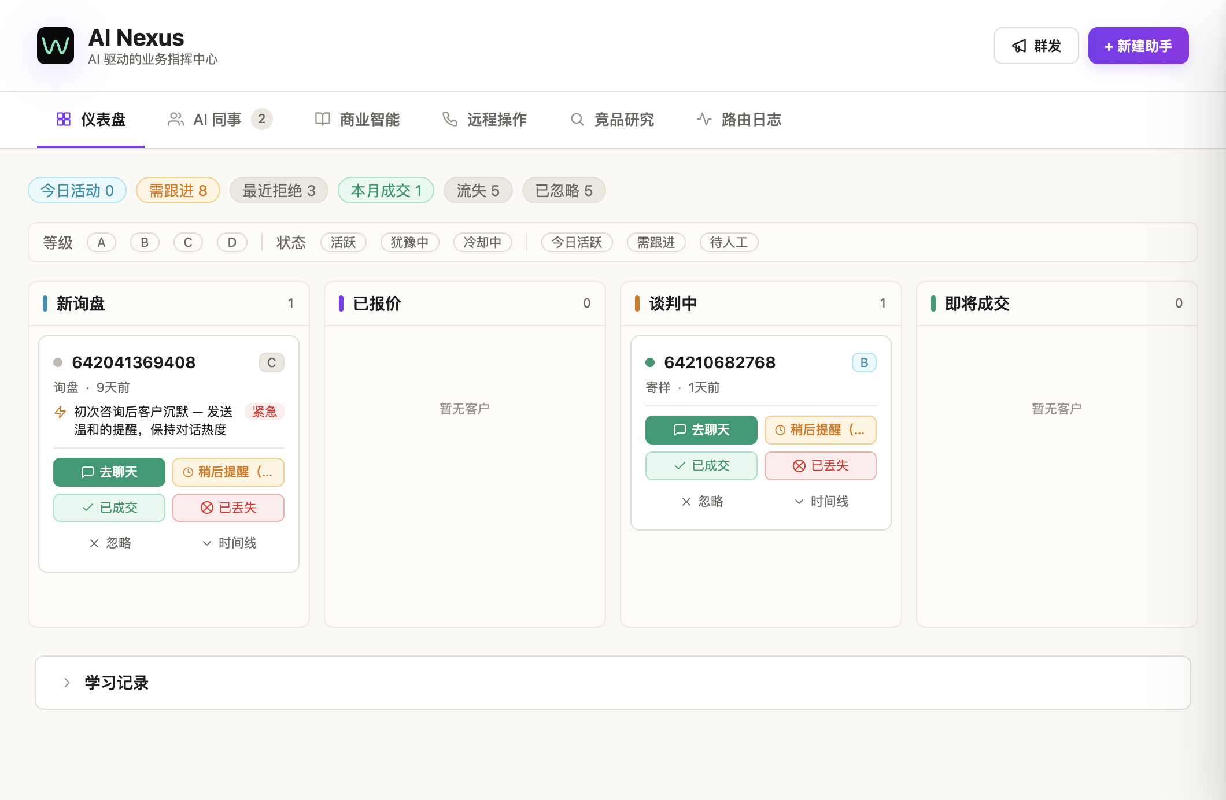Click 已成交 on card 642041369408
The width and height of the screenshot is (1226, 800).
coord(109,508)
